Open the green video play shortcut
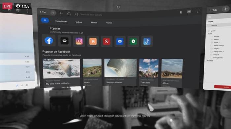The image size is (231, 129). (133, 41)
